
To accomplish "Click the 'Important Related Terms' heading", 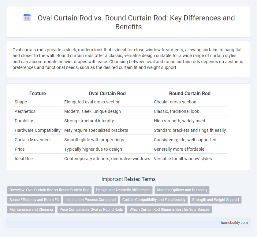I will coord(128,179).
